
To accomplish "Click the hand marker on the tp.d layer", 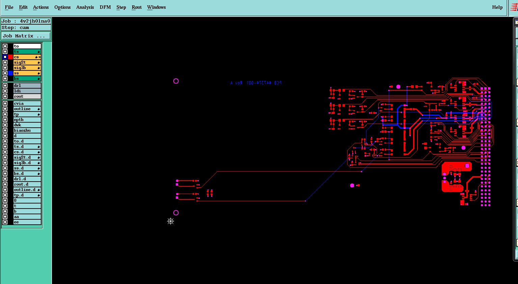I will tap(39, 195).
